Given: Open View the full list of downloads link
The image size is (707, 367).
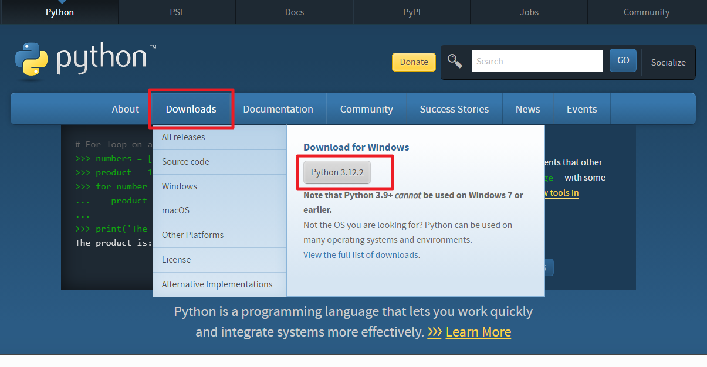Looking at the screenshot, I should [361, 255].
